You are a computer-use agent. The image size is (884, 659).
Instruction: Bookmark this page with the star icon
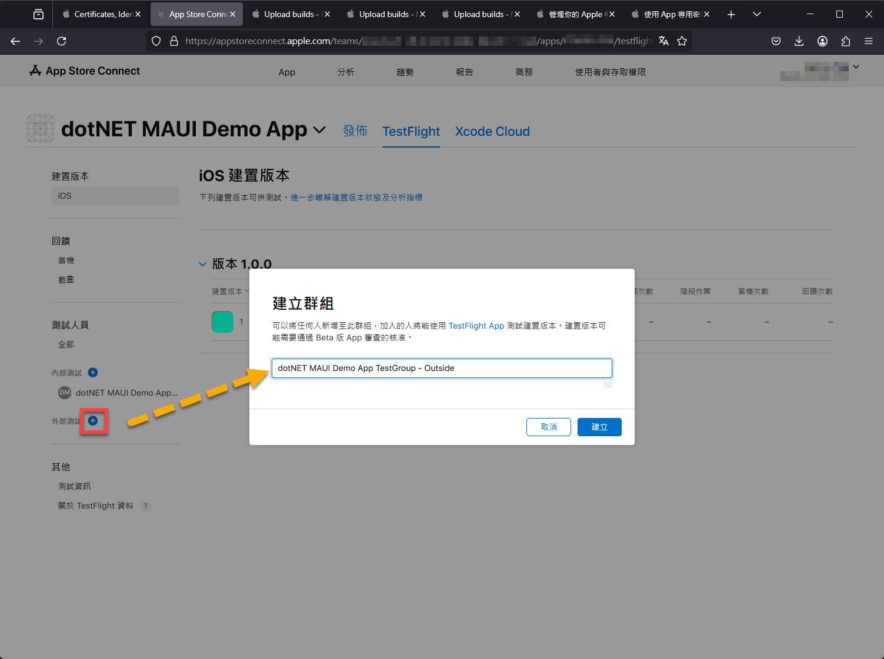click(x=682, y=41)
